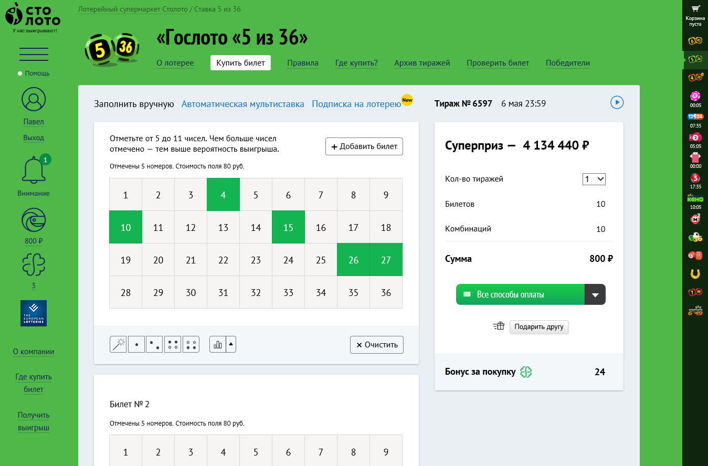The height and width of the screenshot is (466, 708).
Task: Click the clover icon beside Бонус за покупку
Action: click(526, 372)
